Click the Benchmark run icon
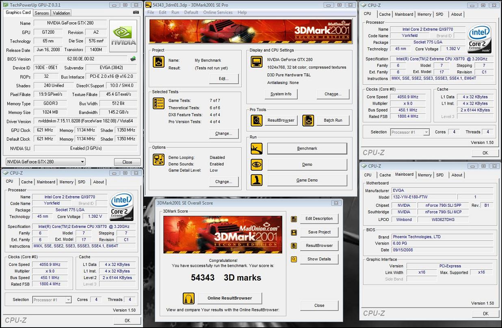The width and height of the screenshot is (502, 328). coord(257,148)
